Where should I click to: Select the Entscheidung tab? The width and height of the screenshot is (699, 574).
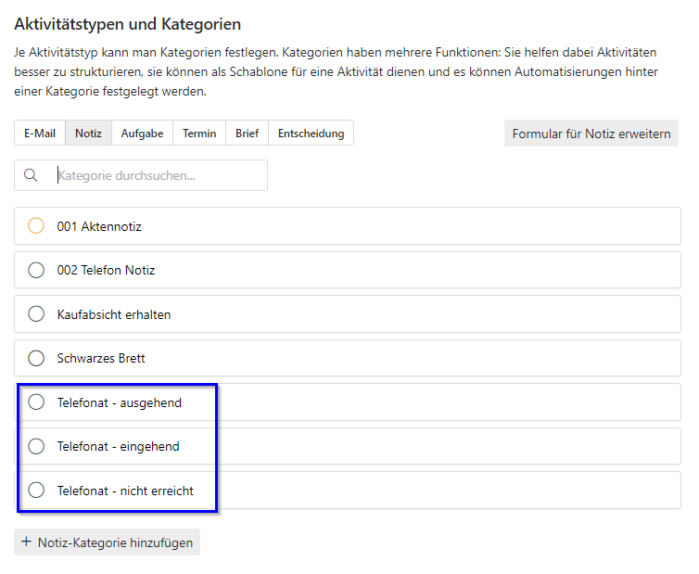tap(311, 134)
